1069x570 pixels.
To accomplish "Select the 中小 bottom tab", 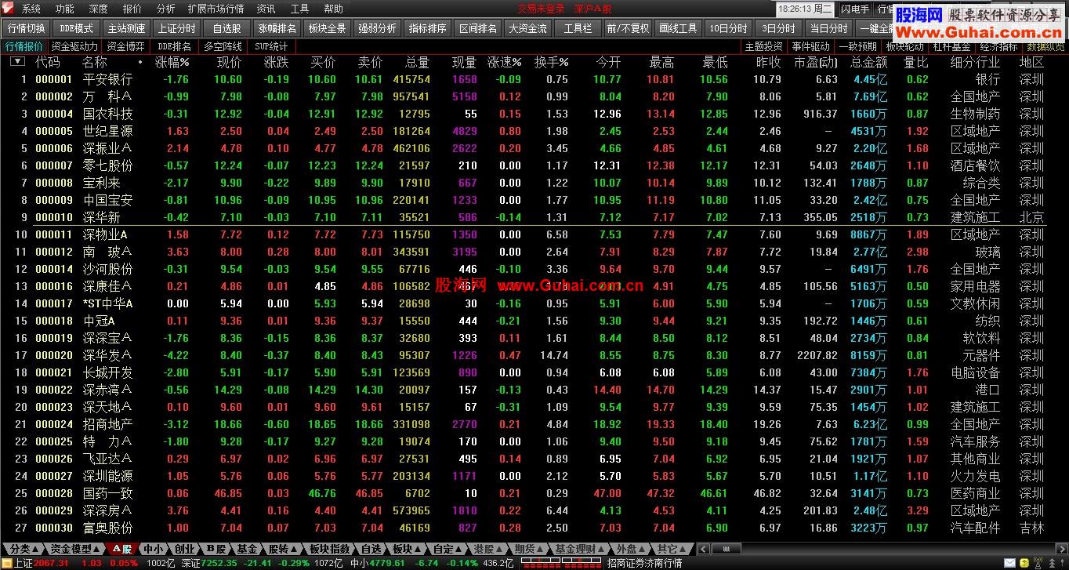I will tap(153, 549).
